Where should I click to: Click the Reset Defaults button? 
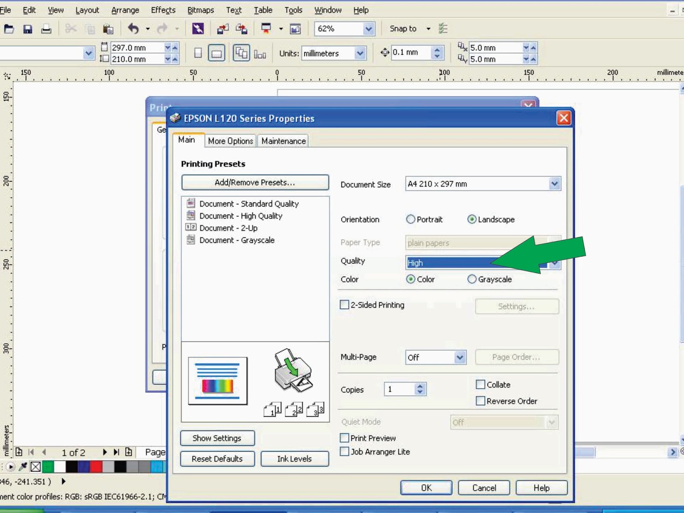tap(217, 459)
